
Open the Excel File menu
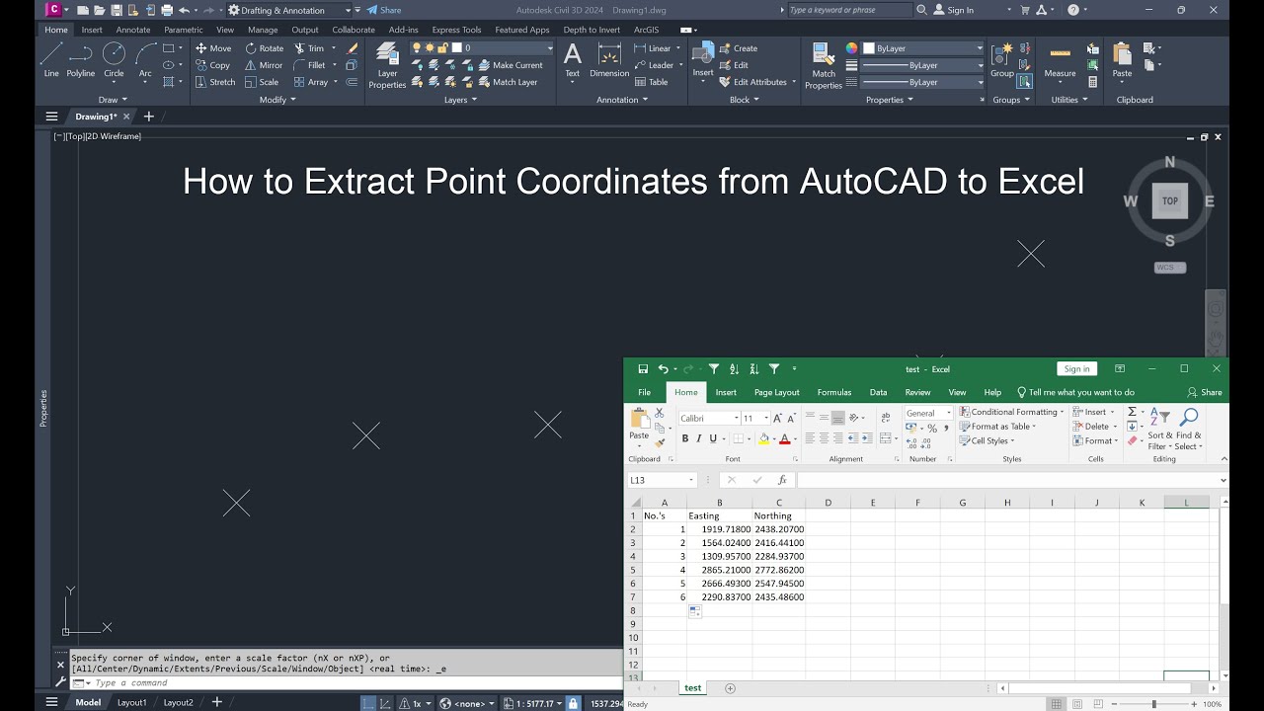tap(644, 392)
